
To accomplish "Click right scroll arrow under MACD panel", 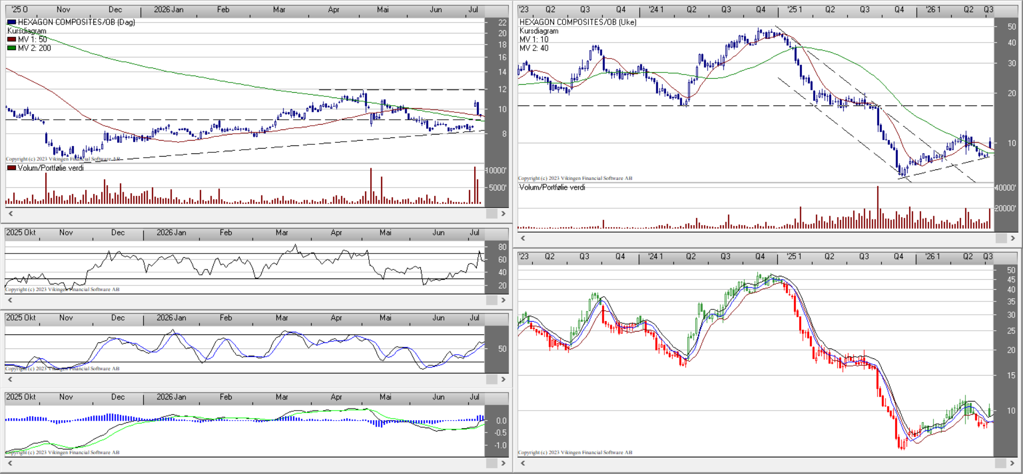I will [503, 463].
